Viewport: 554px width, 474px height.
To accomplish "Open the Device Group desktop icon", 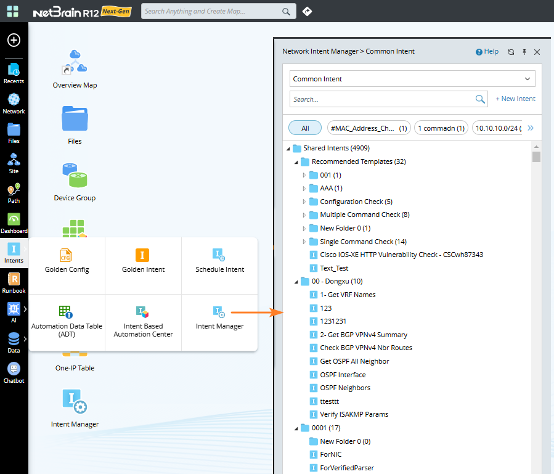I will tap(75, 182).
